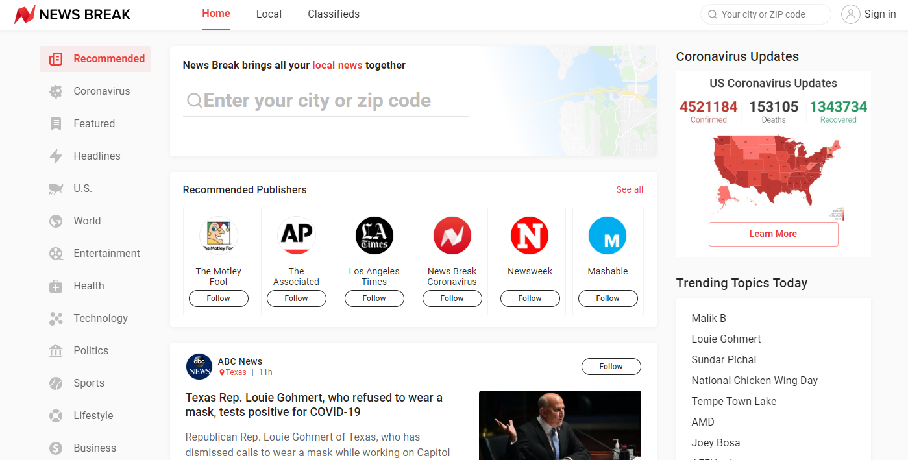The width and height of the screenshot is (908, 460).
Task: Select Recommended in the sidebar menu
Action: pyautogui.click(x=95, y=59)
